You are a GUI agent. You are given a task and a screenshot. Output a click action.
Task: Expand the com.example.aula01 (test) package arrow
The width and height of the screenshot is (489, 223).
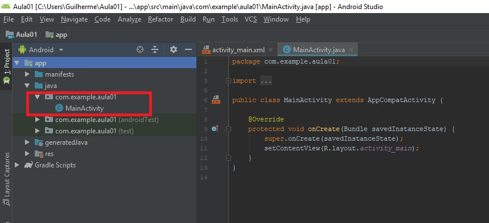click(38, 131)
